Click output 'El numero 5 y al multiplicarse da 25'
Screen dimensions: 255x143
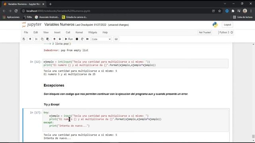pos(69,74)
